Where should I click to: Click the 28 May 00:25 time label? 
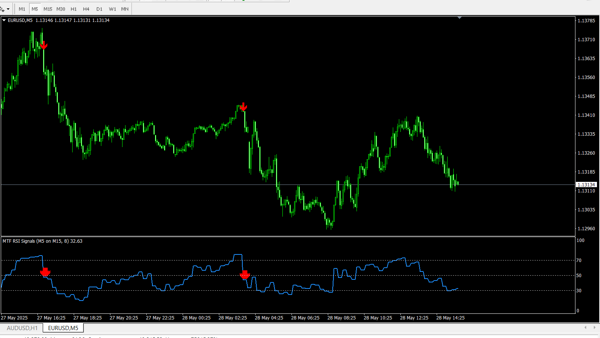point(197,318)
